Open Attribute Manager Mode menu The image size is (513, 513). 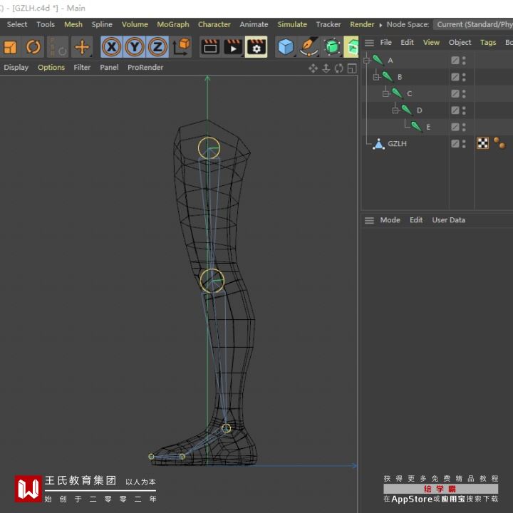[390, 220]
